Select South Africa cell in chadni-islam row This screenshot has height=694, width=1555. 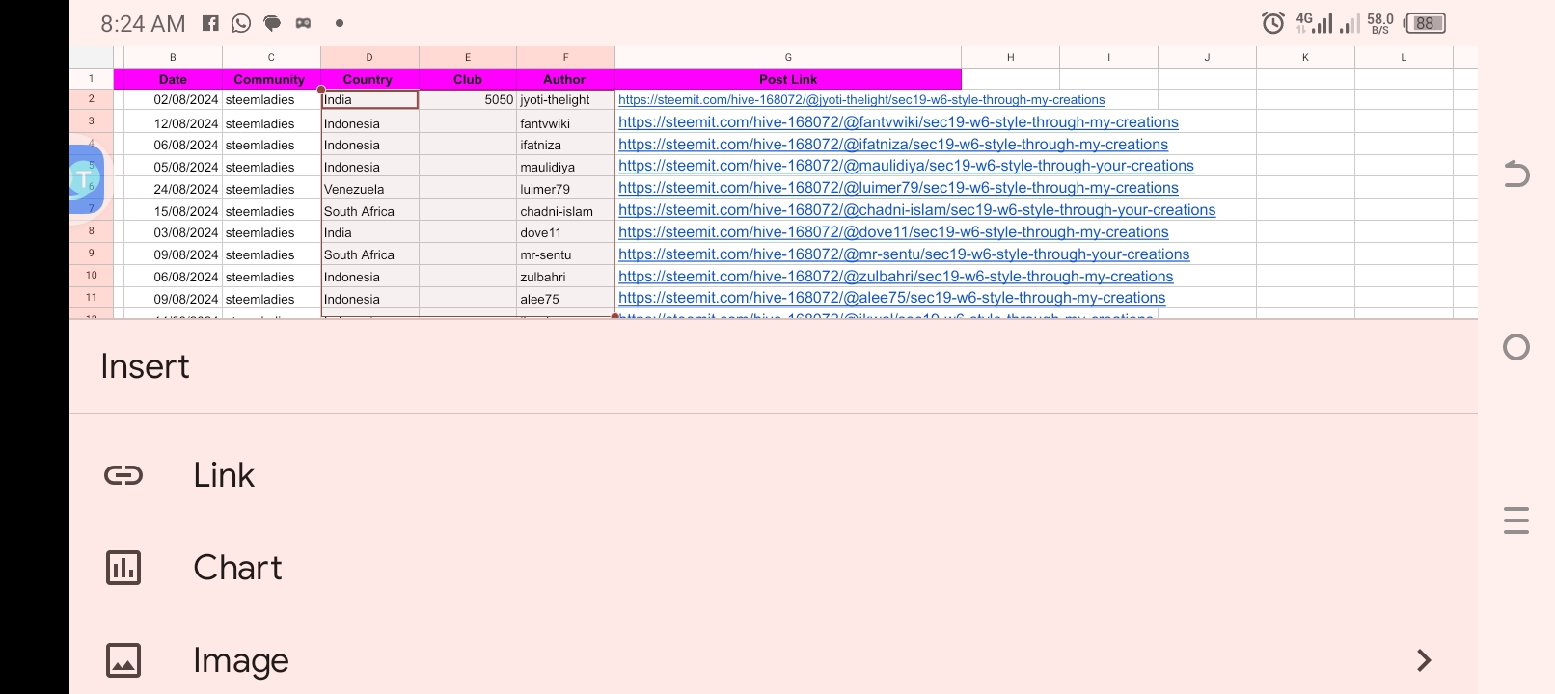pyautogui.click(x=369, y=211)
